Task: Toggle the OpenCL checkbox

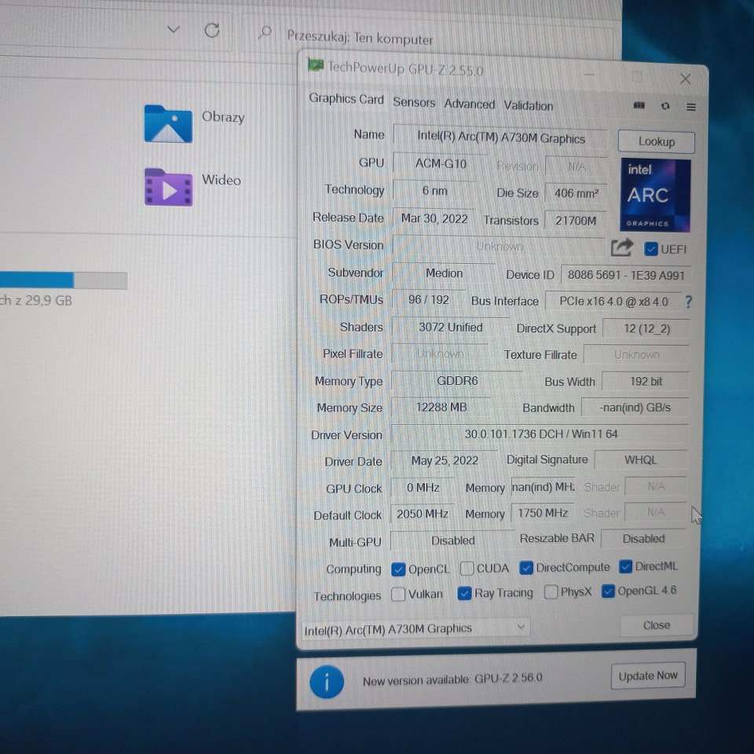Action: click(398, 569)
